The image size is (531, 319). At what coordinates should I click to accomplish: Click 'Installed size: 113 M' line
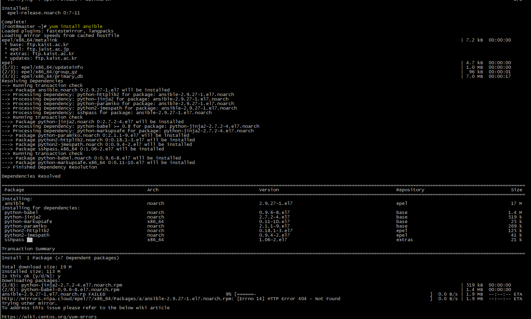click(x=31, y=272)
